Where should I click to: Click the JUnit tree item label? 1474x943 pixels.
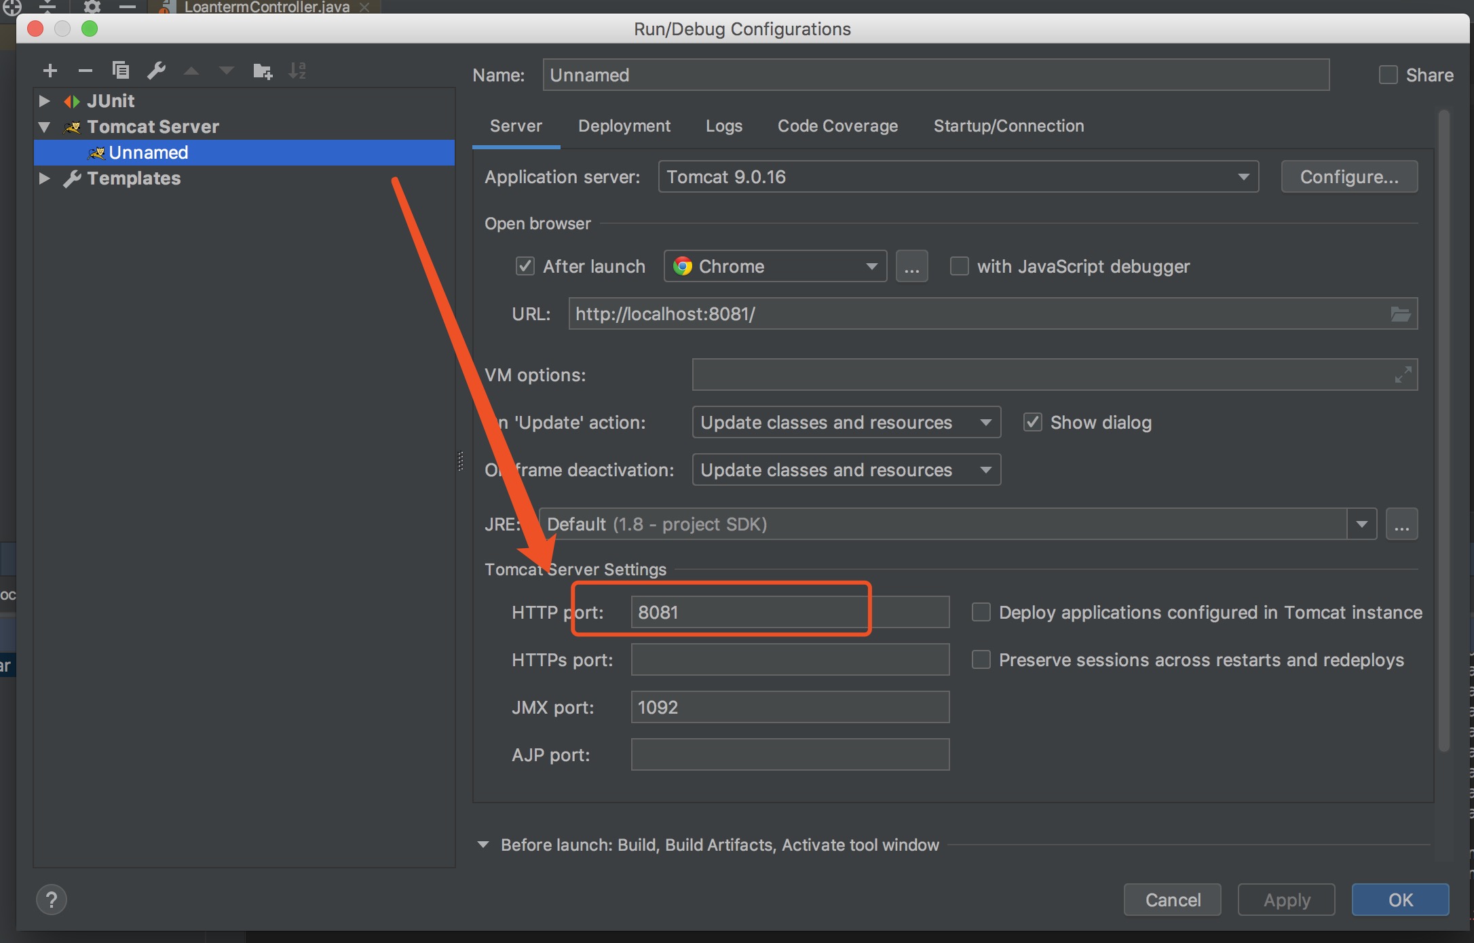pyautogui.click(x=111, y=101)
